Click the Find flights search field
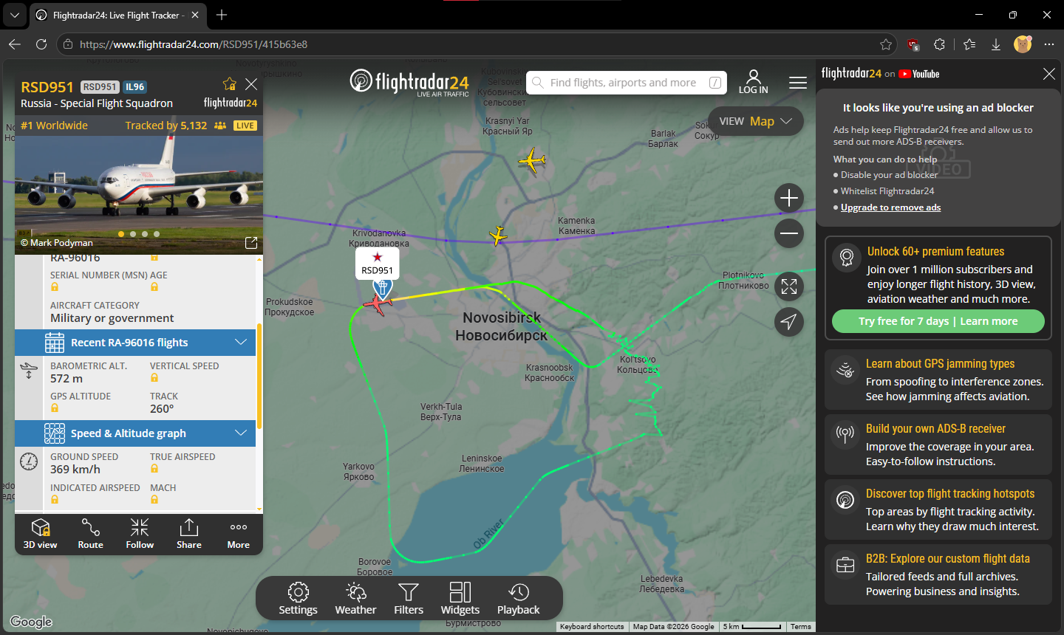The width and height of the screenshot is (1064, 635). (627, 83)
